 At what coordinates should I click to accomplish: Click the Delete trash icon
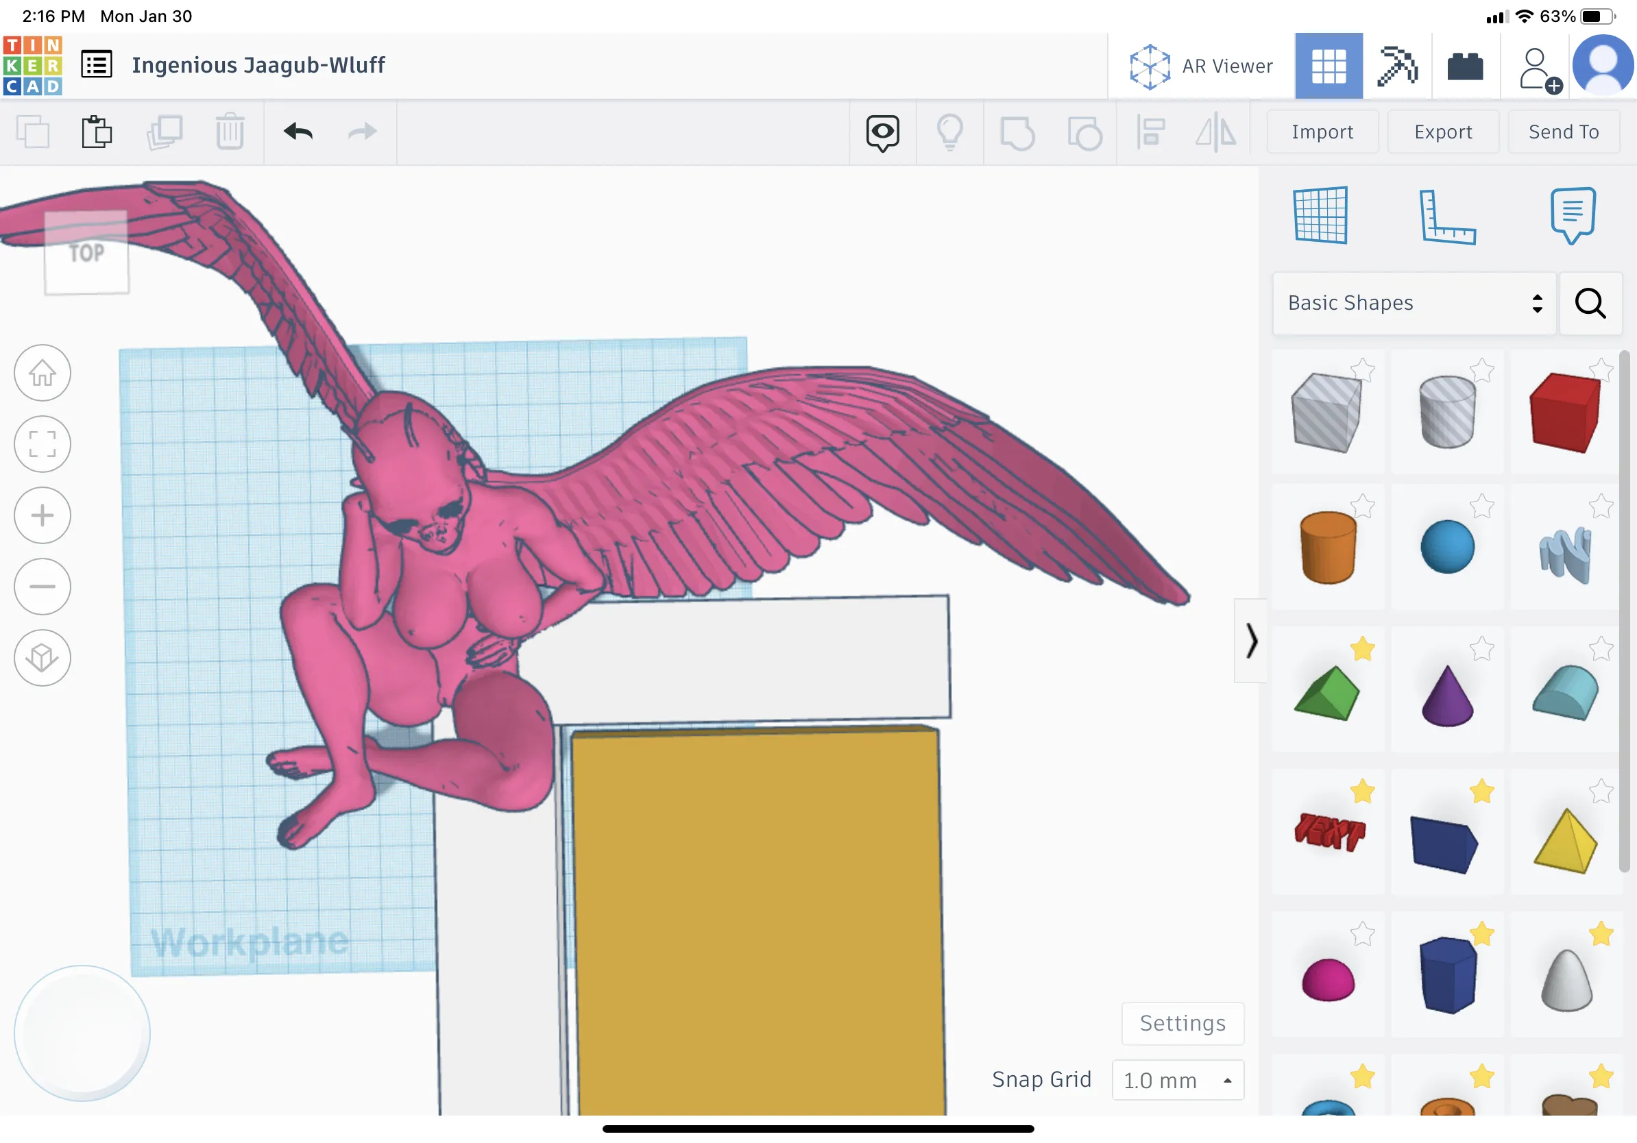click(230, 132)
